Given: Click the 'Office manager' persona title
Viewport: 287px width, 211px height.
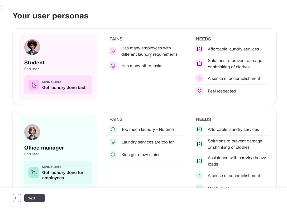Looking at the screenshot, I should 44,148.
